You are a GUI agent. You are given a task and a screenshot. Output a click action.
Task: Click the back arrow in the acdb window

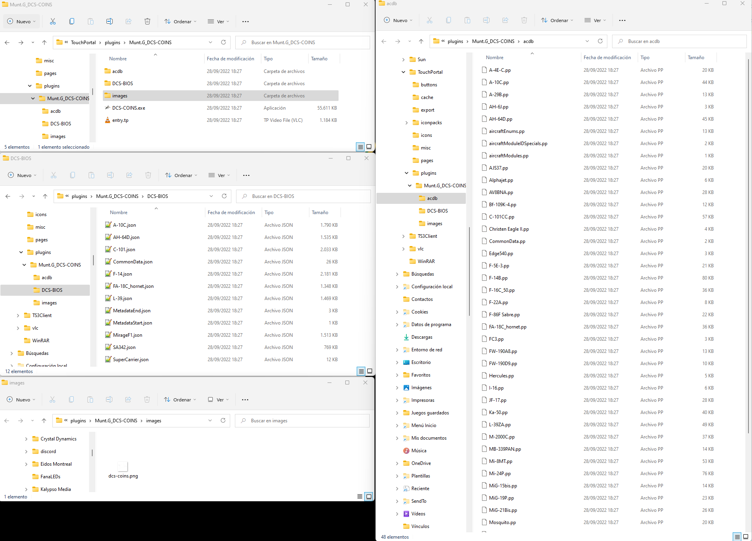pyautogui.click(x=384, y=41)
